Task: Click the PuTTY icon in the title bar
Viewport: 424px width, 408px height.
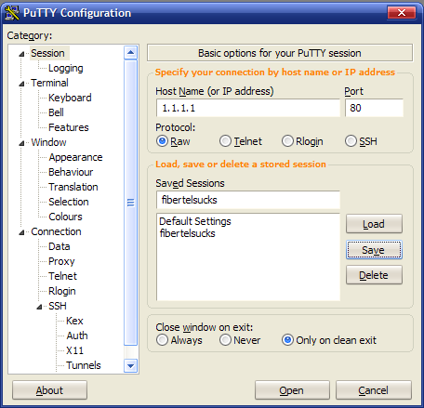Action: click(12, 13)
